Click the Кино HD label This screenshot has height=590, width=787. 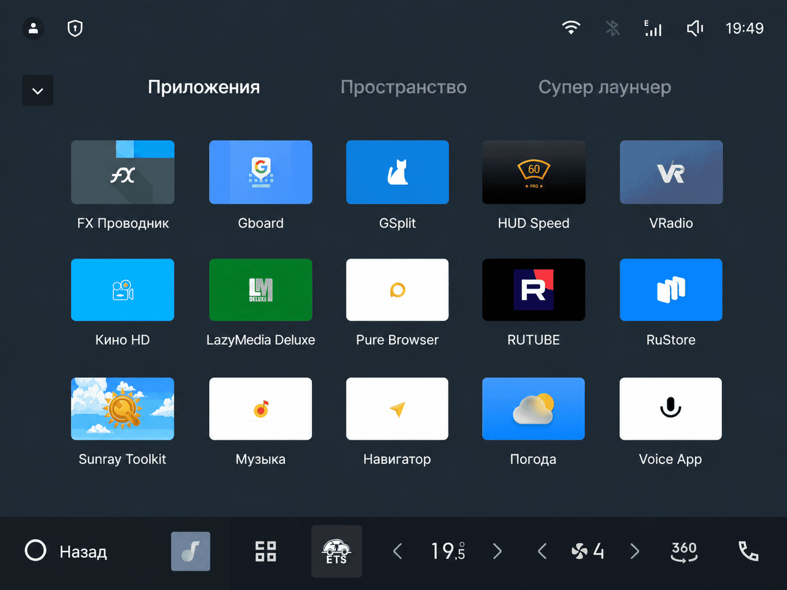pyautogui.click(x=123, y=340)
